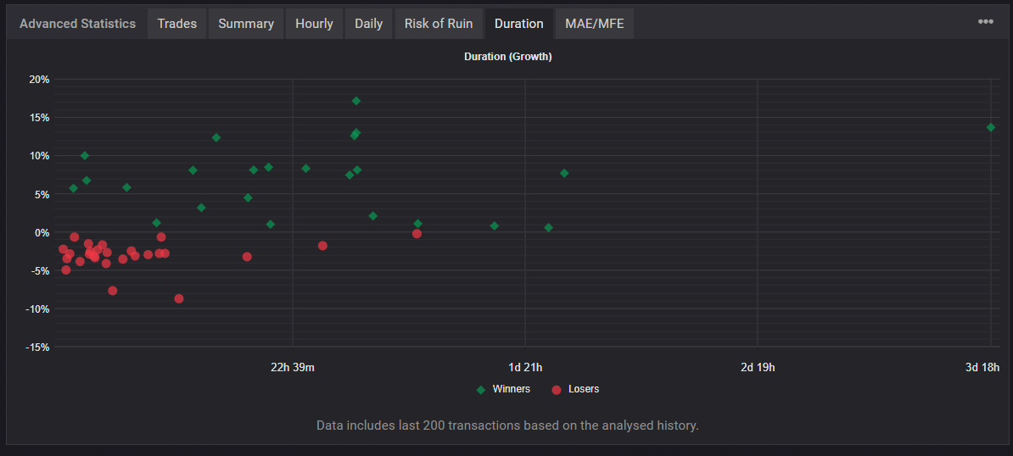This screenshot has width=1013, height=456.
Task: Click the winner point at 3d 18h
Action: tap(991, 127)
